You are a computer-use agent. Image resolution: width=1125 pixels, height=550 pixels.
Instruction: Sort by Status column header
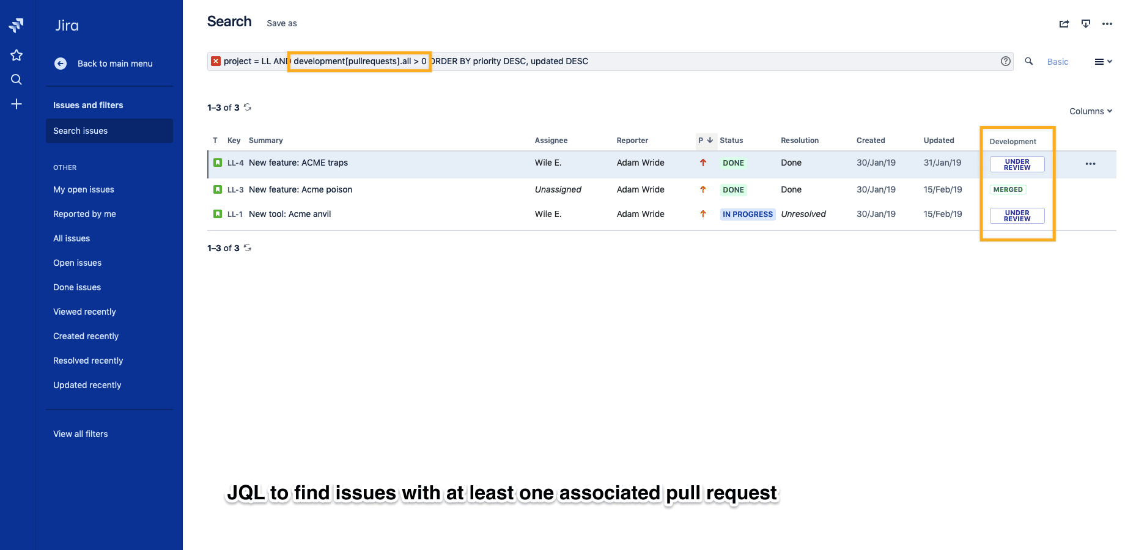click(731, 141)
